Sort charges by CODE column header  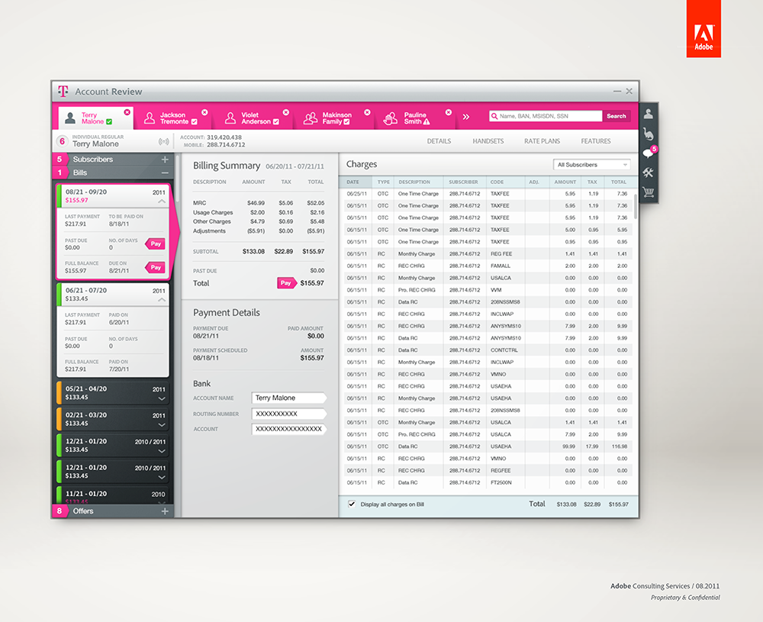pyautogui.click(x=505, y=182)
